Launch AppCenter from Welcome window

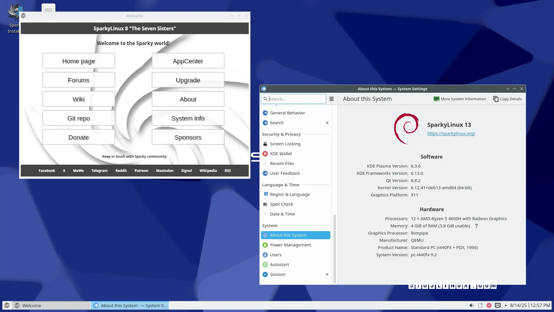point(188,61)
